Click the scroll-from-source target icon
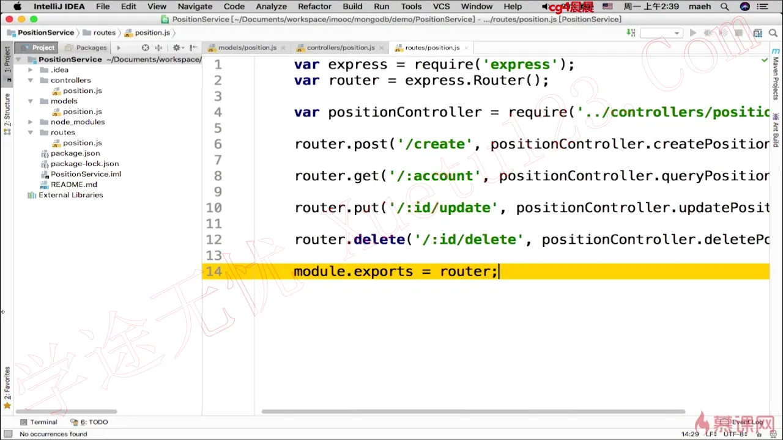 (x=145, y=48)
